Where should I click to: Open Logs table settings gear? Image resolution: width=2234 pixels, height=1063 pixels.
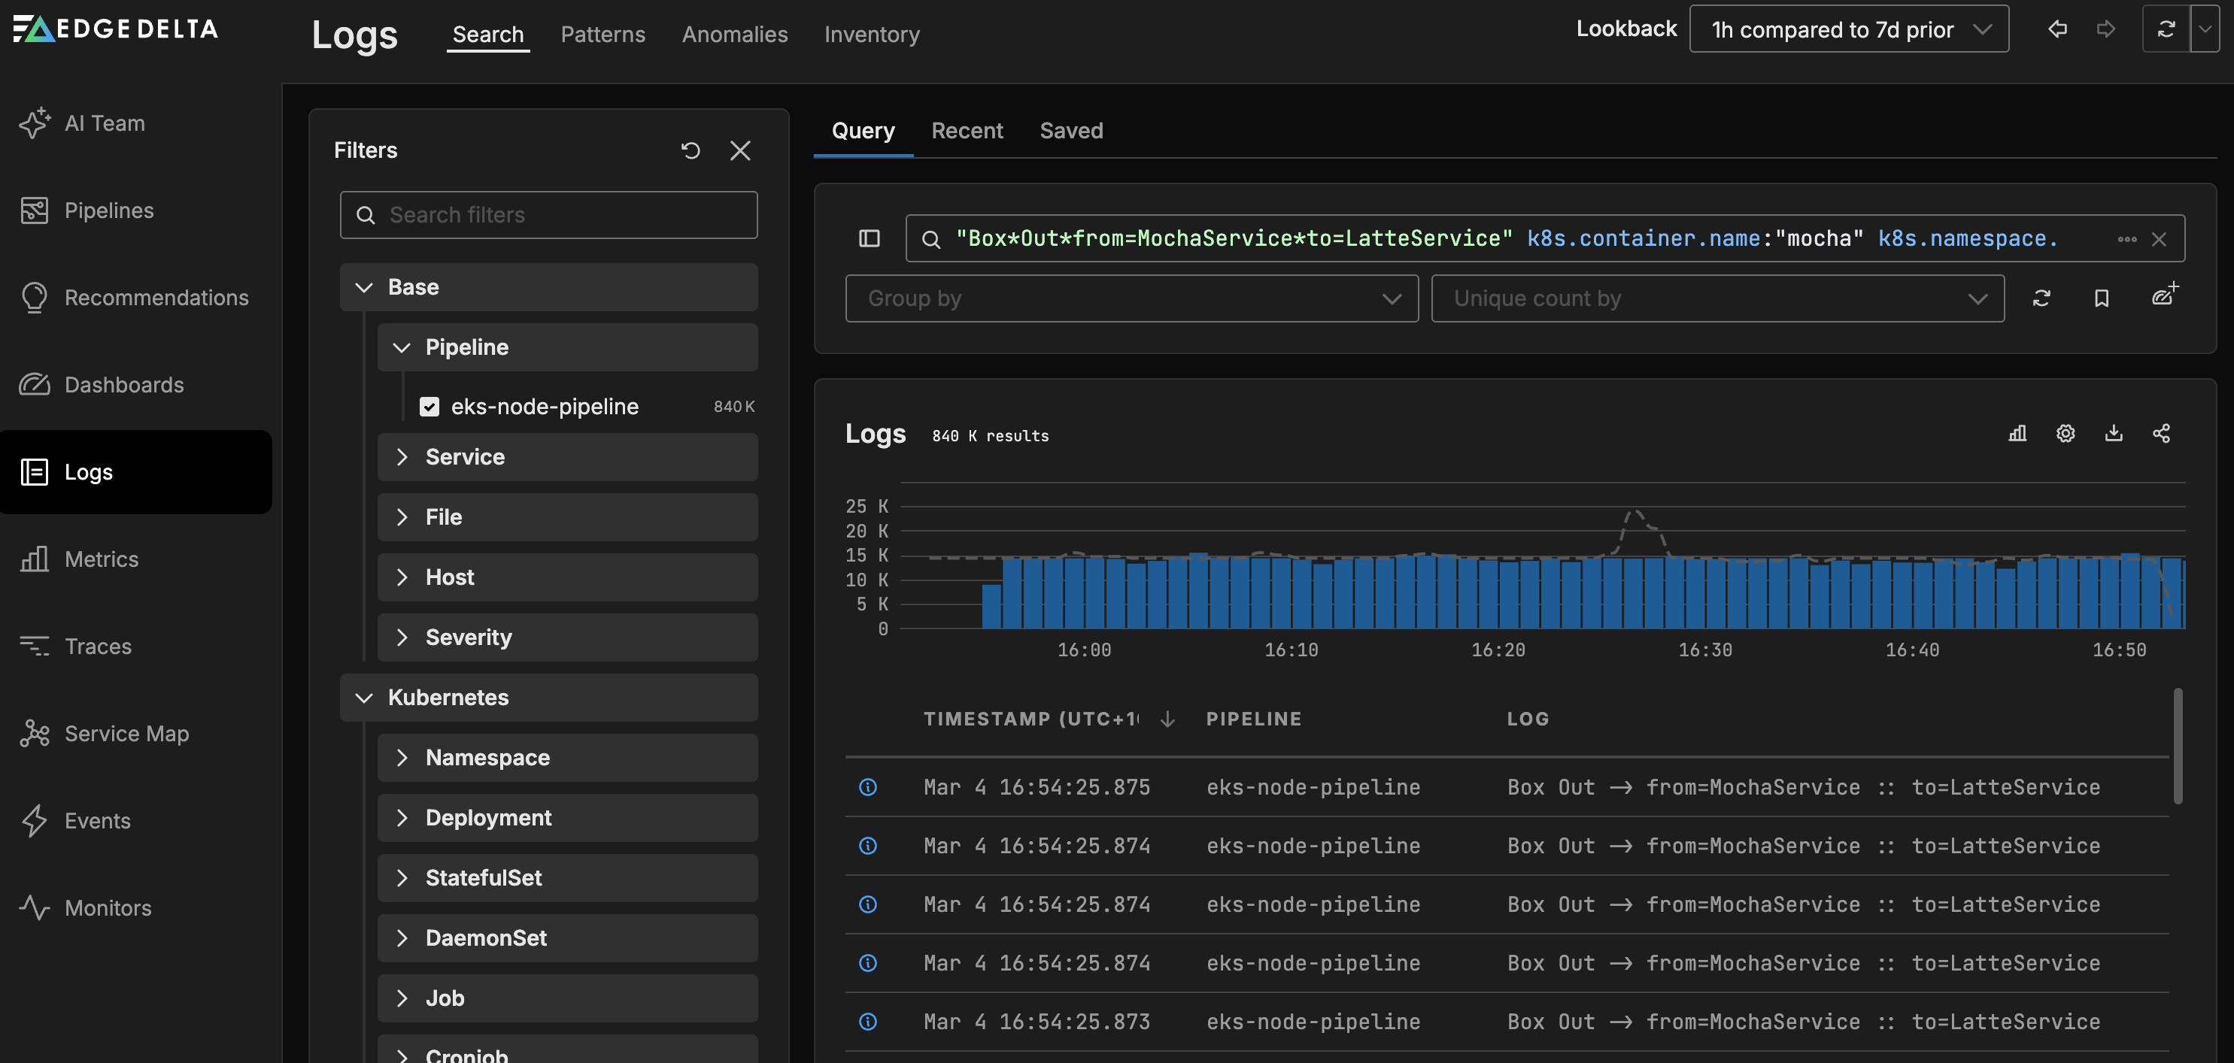[x=2065, y=433]
